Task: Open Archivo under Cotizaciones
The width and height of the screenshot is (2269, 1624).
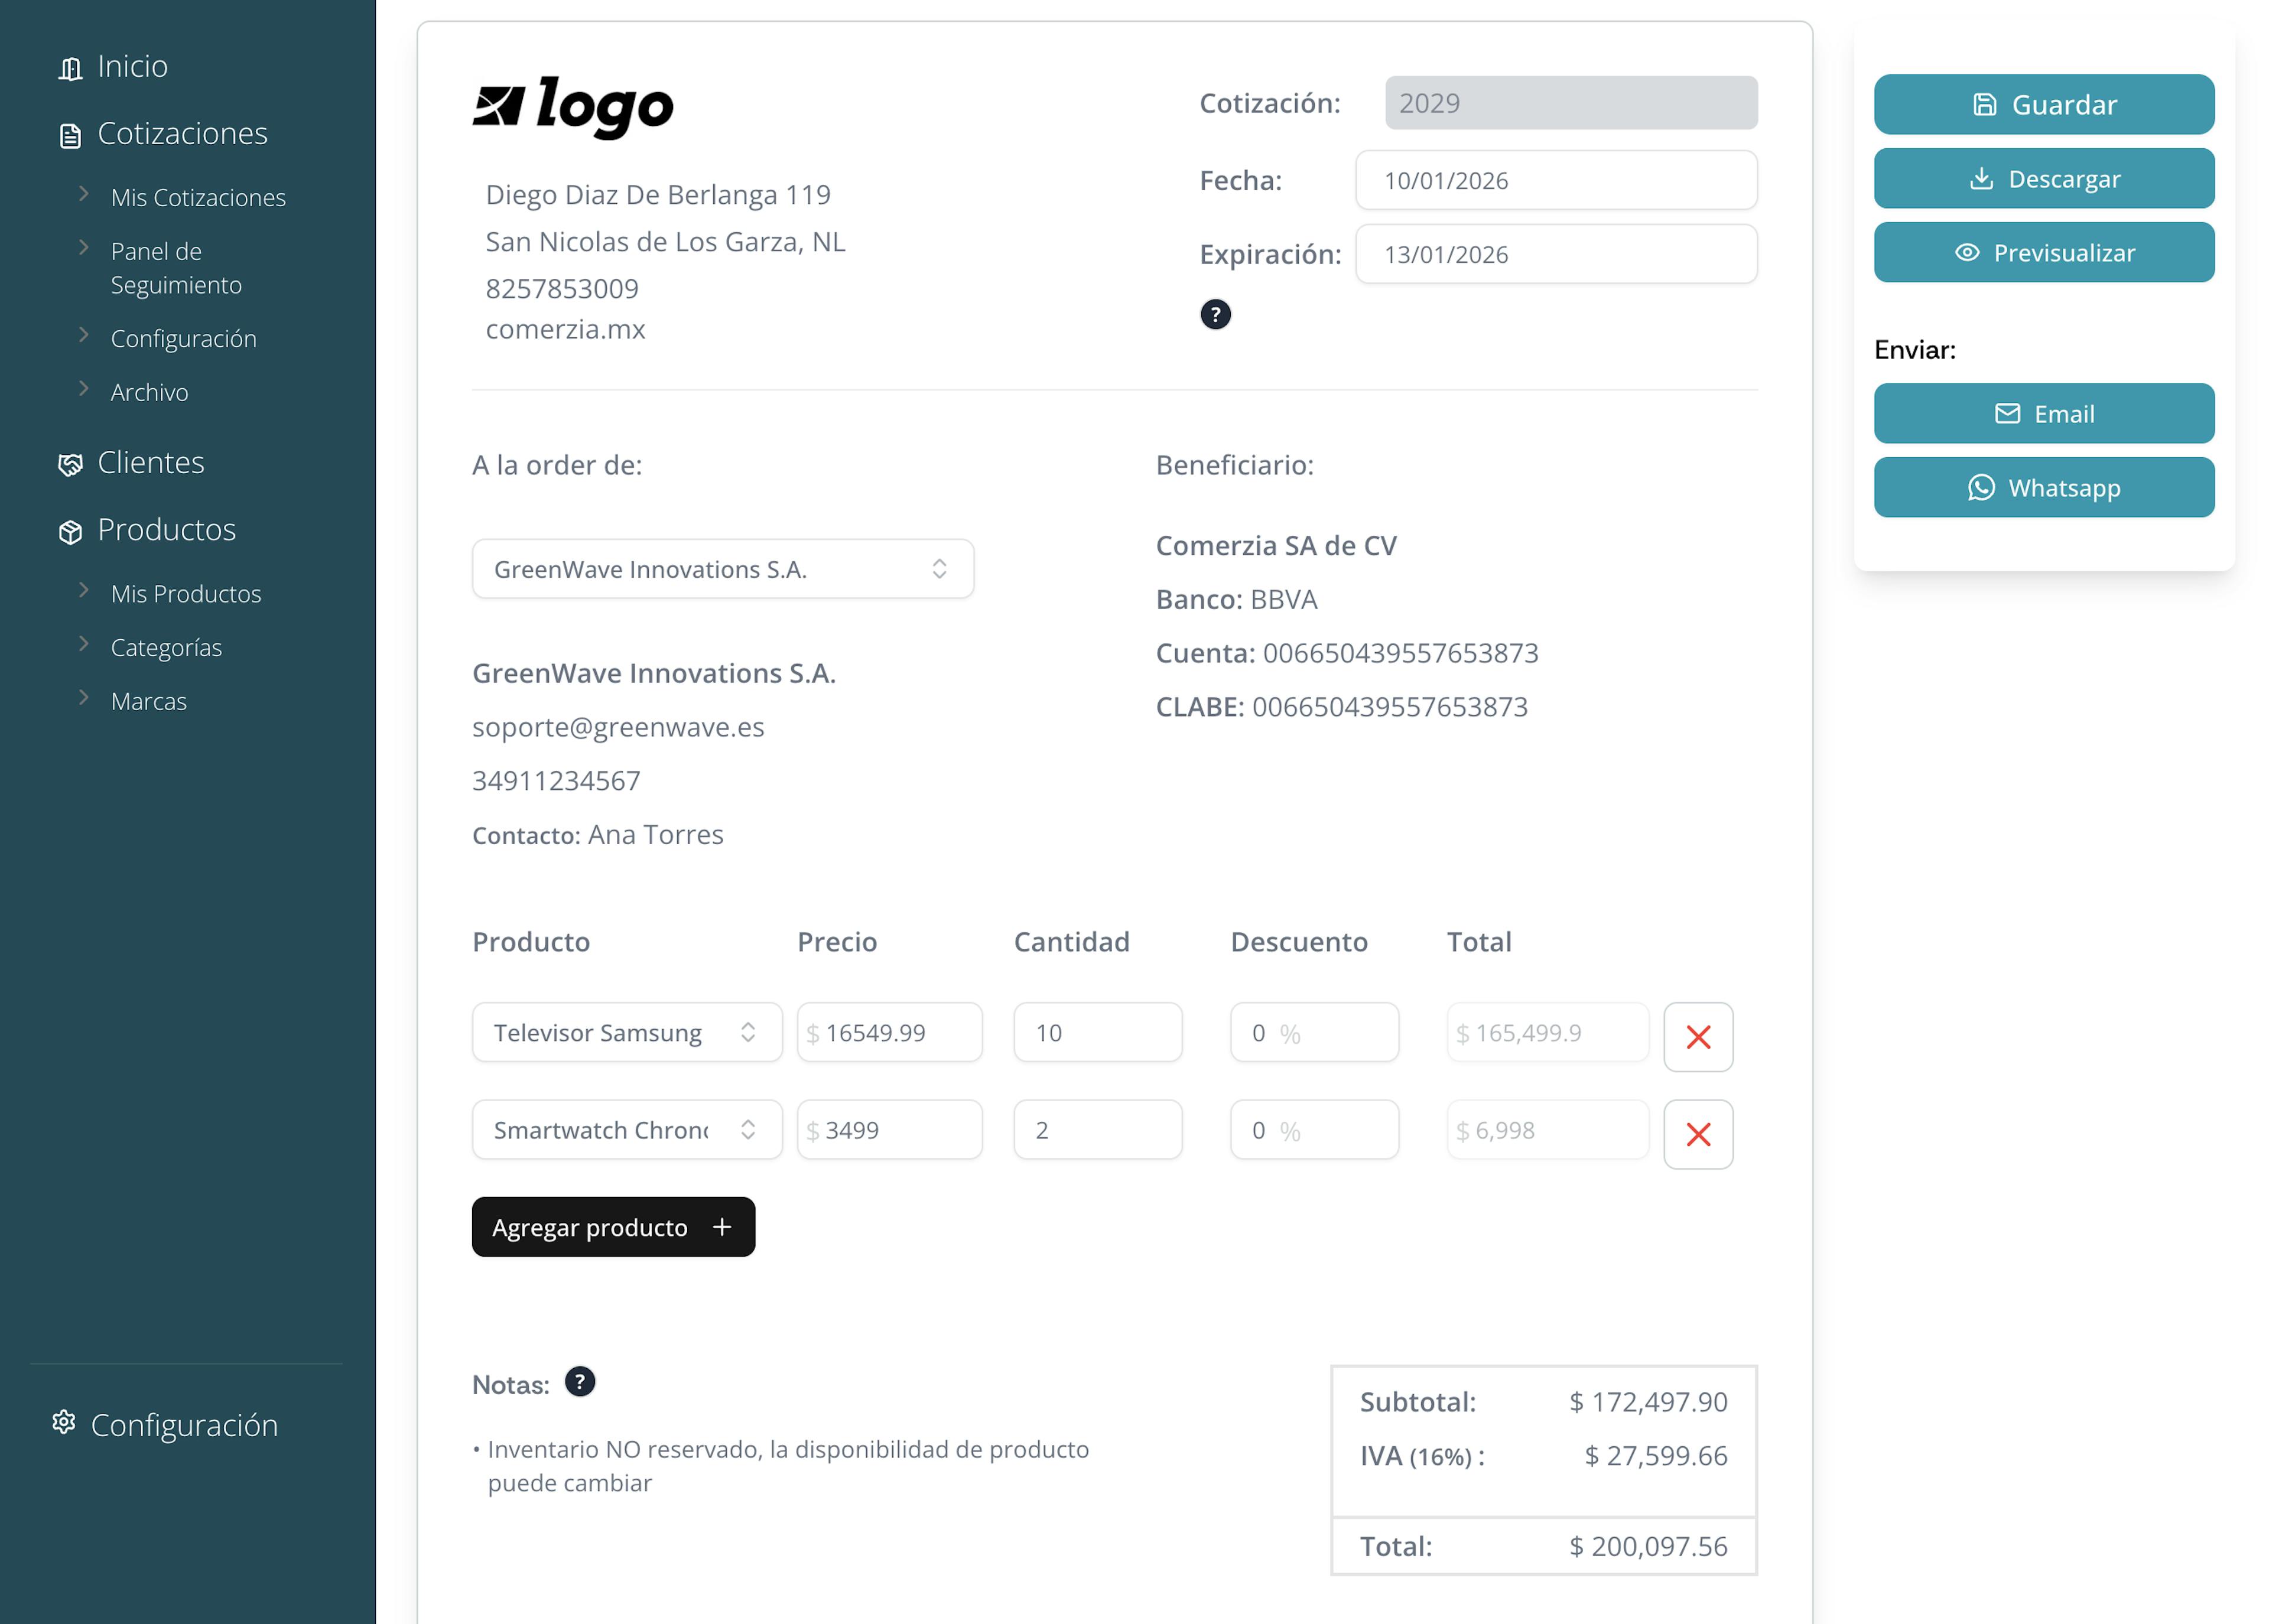Action: [149, 392]
